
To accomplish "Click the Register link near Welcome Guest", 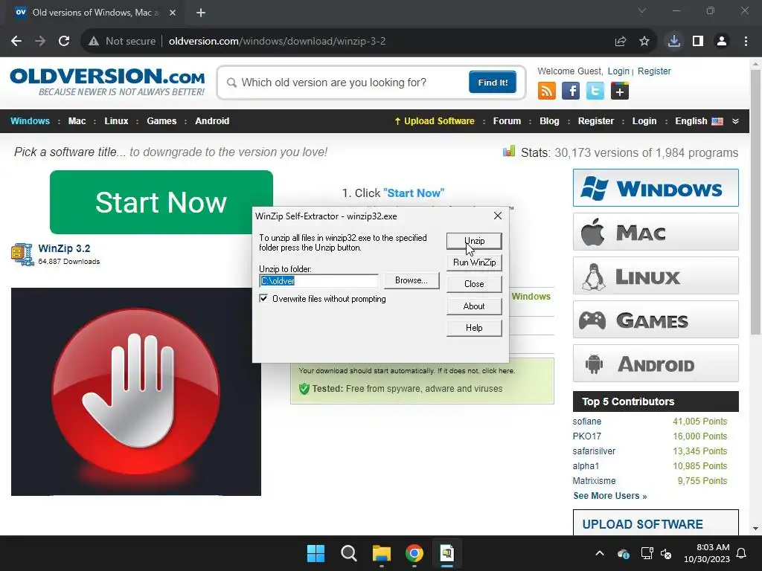I will point(654,71).
